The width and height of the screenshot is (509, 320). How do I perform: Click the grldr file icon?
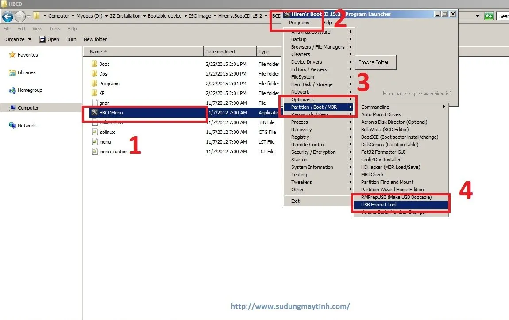(94, 103)
